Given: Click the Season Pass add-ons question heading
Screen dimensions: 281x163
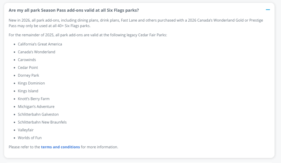Looking at the screenshot, I should click(74, 10).
